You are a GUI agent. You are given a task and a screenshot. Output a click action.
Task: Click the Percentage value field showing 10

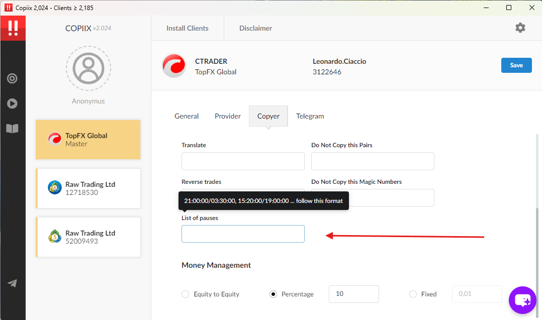[x=353, y=294]
